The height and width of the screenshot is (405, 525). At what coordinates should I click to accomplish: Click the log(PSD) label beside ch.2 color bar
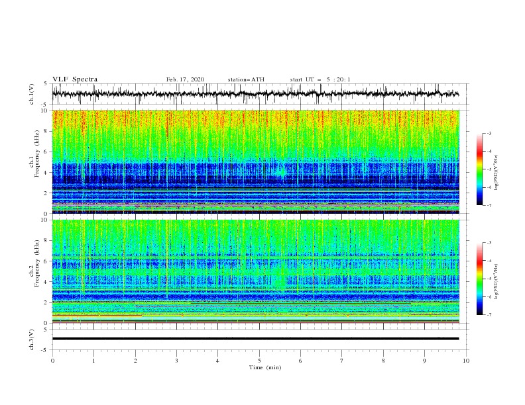click(496, 281)
